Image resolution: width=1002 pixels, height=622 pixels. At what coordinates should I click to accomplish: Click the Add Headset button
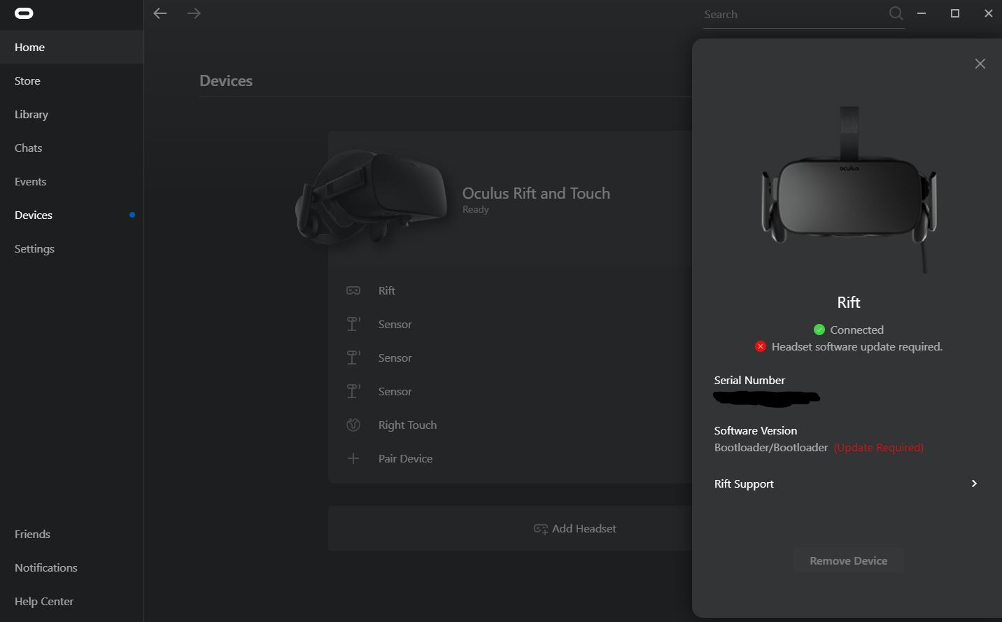[510, 528]
